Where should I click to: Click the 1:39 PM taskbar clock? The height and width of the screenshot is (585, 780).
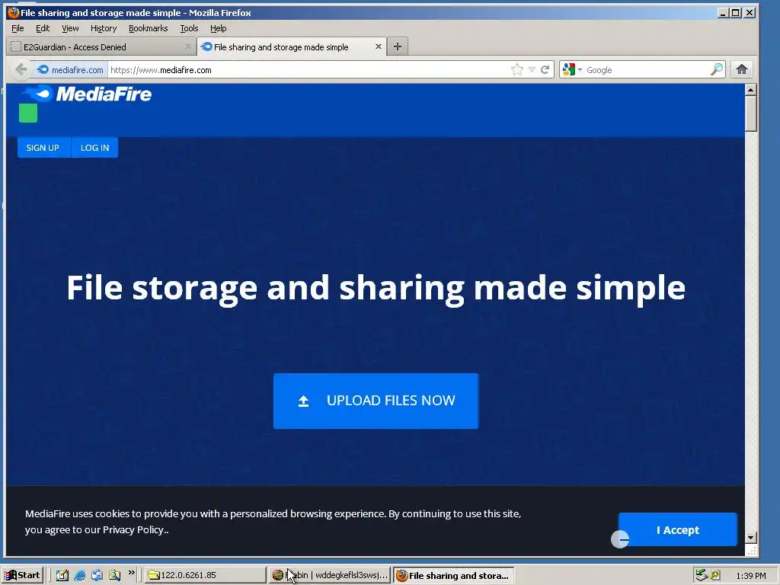coord(750,576)
